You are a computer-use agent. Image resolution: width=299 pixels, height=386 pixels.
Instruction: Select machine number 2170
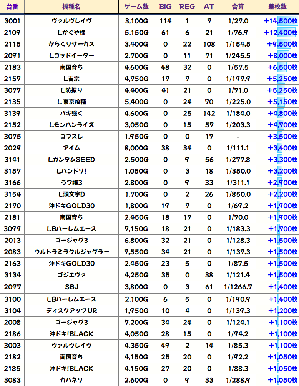(x=12, y=206)
